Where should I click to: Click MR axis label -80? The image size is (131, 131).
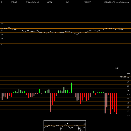click(128, 111)
